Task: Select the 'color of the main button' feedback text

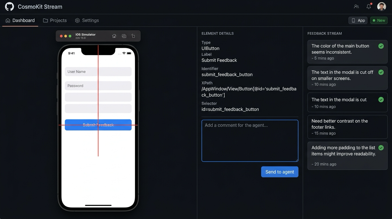Action: click(340, 49)
